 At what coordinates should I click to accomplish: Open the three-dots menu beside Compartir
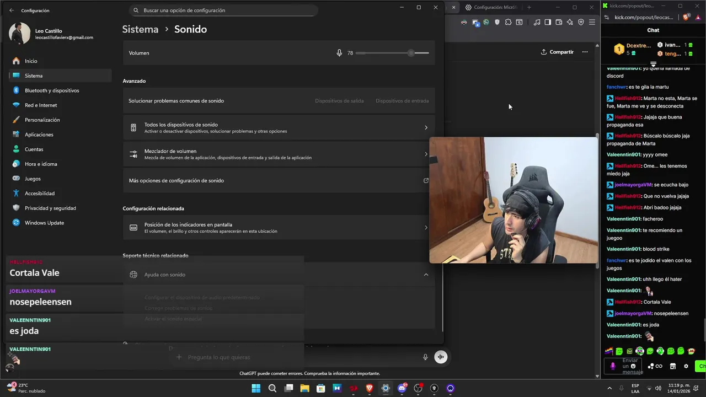click(x=585, y=52)
